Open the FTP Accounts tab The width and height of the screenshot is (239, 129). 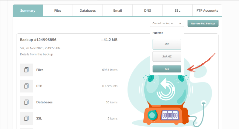click(x=207, y=10)
